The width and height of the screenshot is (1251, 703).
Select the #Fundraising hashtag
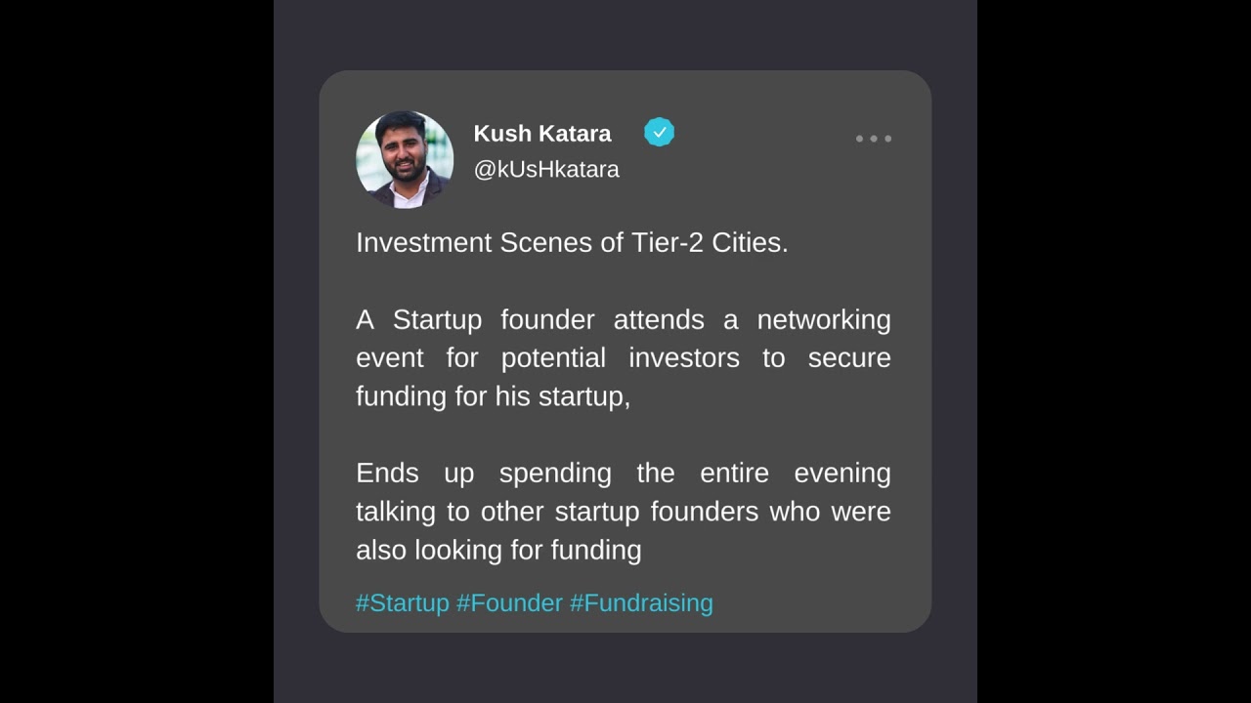641,602
